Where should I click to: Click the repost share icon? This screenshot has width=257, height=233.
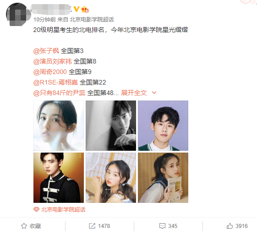click(x=92, y=226)
